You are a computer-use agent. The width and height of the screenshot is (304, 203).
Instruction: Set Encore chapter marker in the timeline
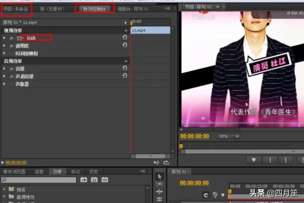[x=215, y=194]
